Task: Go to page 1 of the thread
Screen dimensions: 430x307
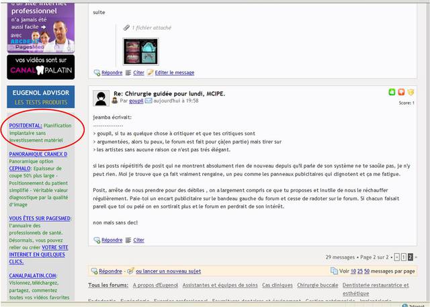Action: pyautogui.click(x=403, y=257)
